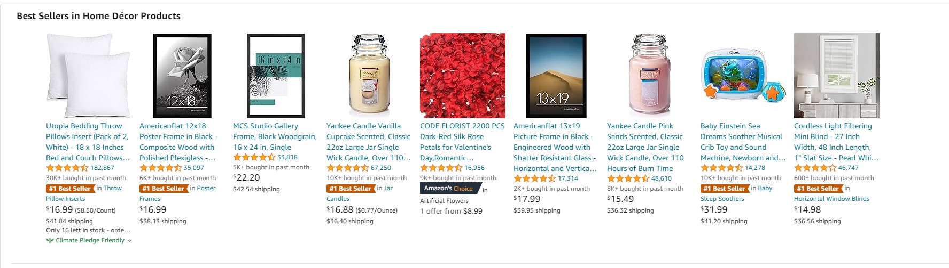Open the Cordless Light Filtering Mini Blind image
The image size is (949, 268).
click(x=836, y=75)
